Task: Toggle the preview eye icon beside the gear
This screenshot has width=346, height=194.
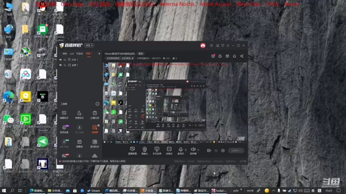Action: [x=216, y=150]
